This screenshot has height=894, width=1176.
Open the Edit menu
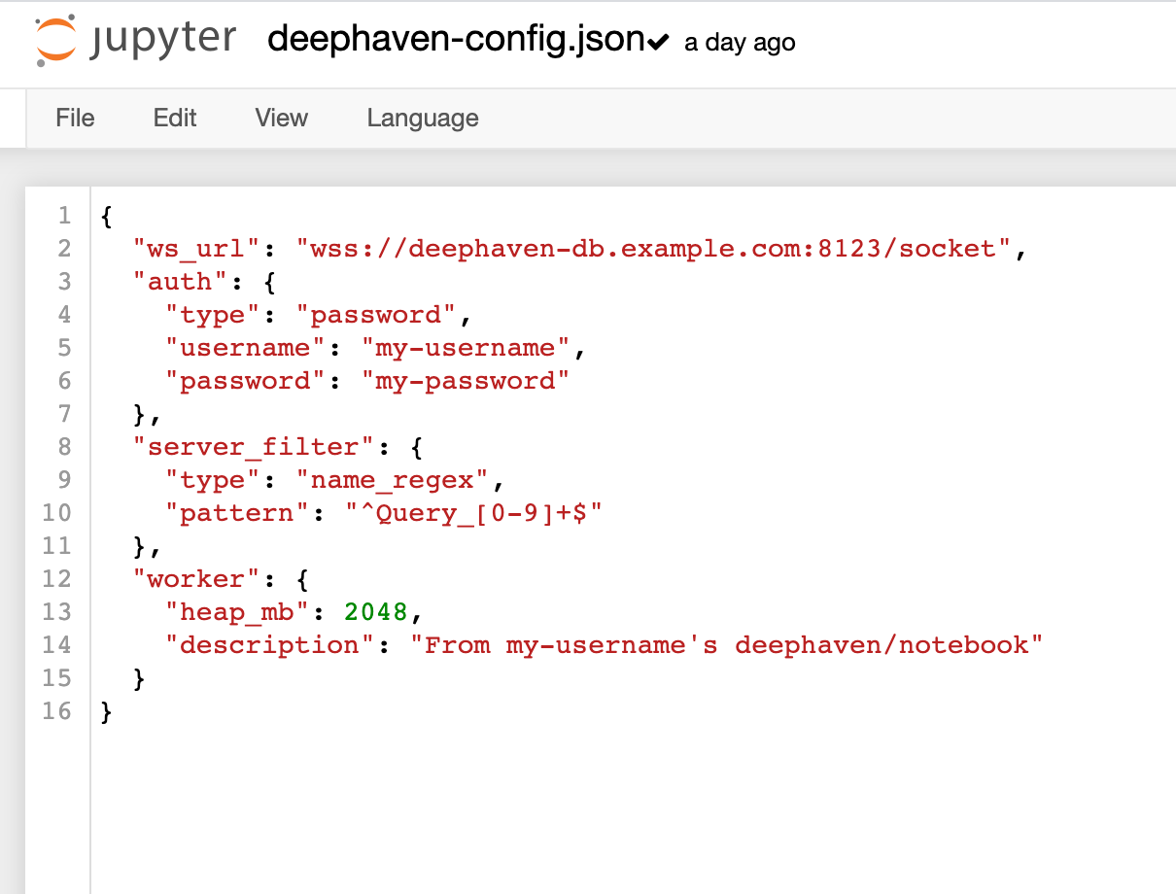pos(175,118)
